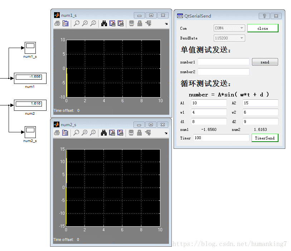Click the A1 field containing 10
Image resolution: width=291 pixels, height=251 pixels.
209,103
